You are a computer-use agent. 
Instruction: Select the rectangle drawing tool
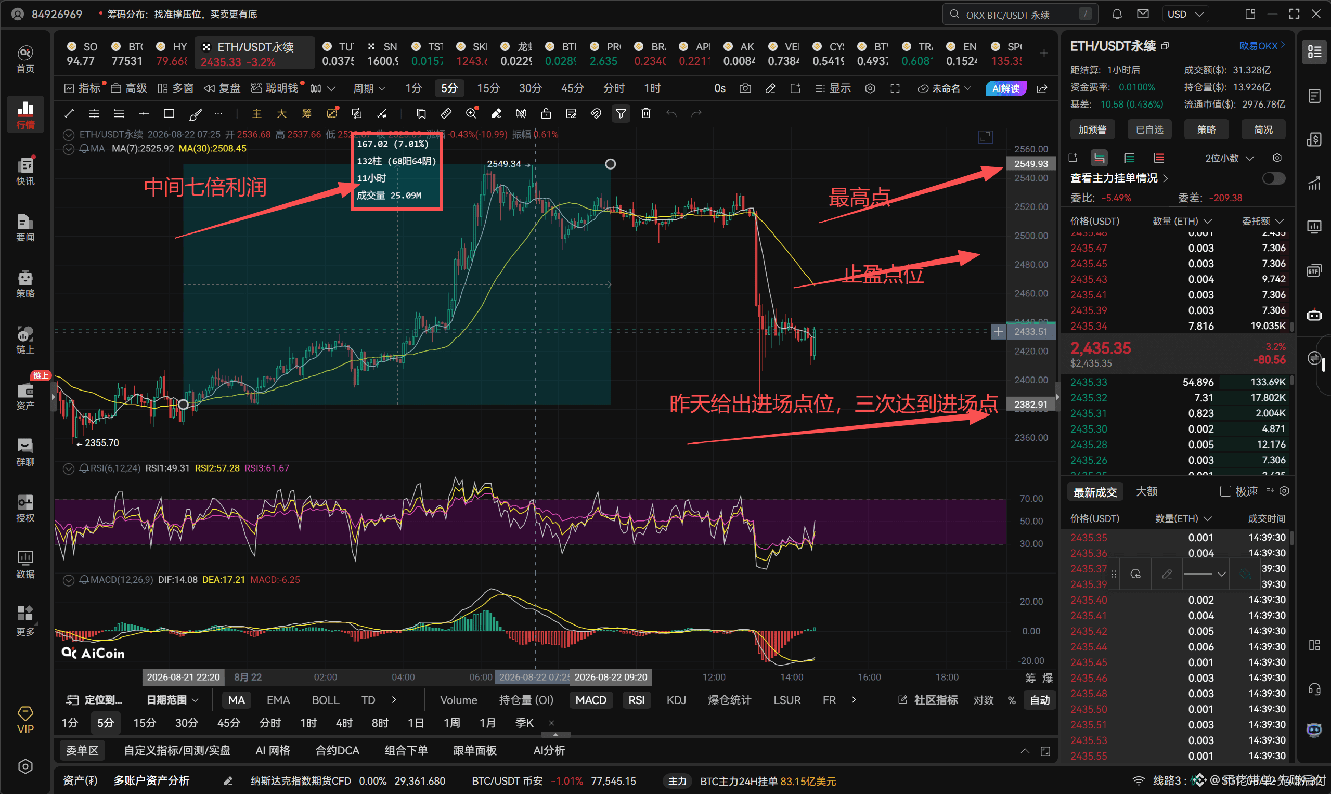click(169, 113)
